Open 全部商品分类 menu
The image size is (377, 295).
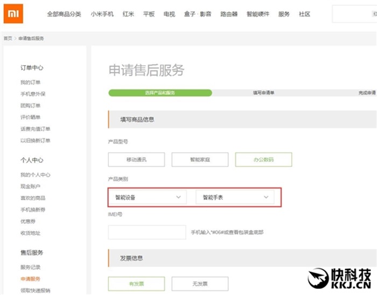(x=64, y=14)
